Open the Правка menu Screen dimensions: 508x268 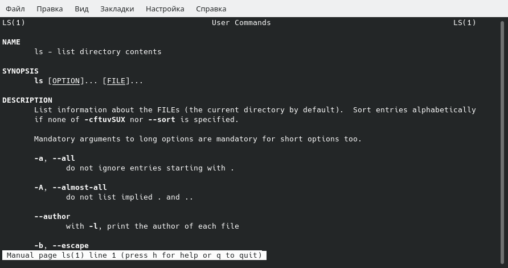(x=50, y=9)
